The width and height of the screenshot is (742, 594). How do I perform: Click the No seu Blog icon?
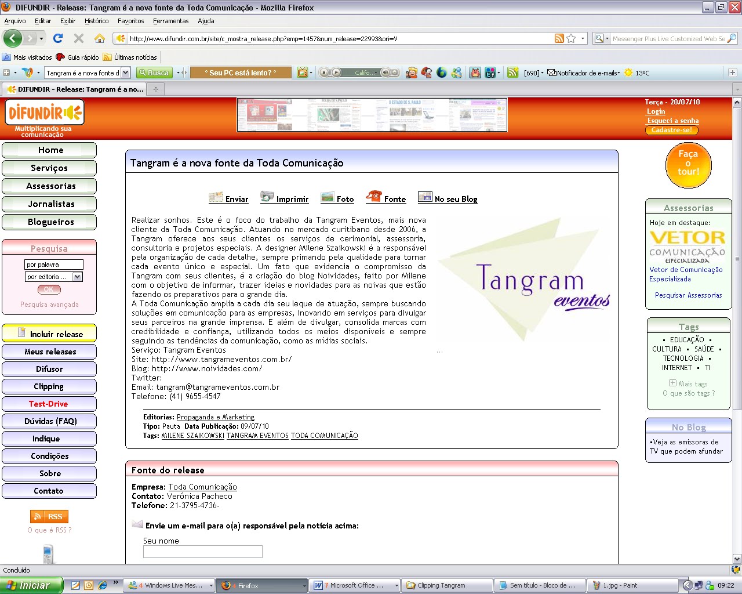[x=425, y=197]
